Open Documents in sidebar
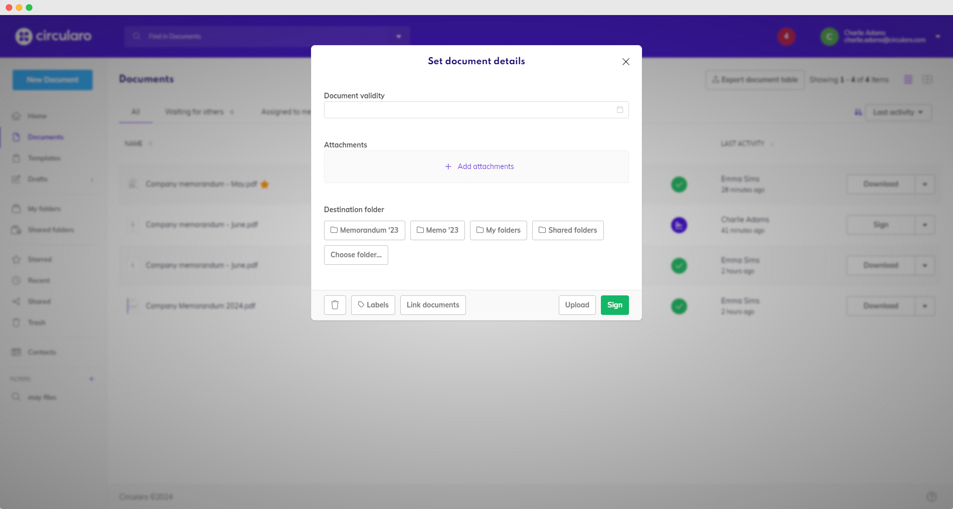This screenshot has width=953, height=509. click(46, 137)
